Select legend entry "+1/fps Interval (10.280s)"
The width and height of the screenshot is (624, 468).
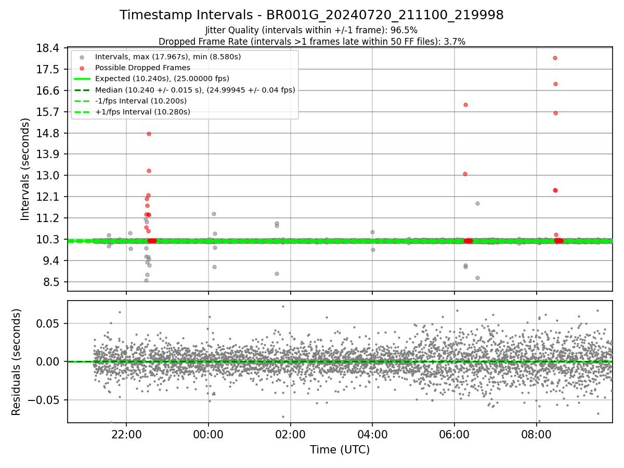(142, 112)
